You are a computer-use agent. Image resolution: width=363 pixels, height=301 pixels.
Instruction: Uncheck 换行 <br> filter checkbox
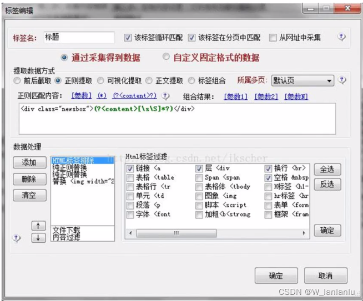coord(268,169)
